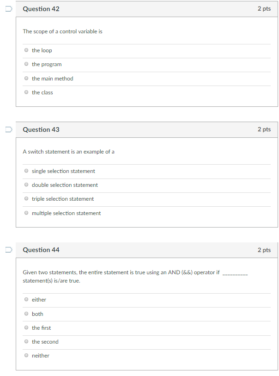Click the 2 pts label on Question 44
This screenshot has height=376, width=279.
pos(264,250)
